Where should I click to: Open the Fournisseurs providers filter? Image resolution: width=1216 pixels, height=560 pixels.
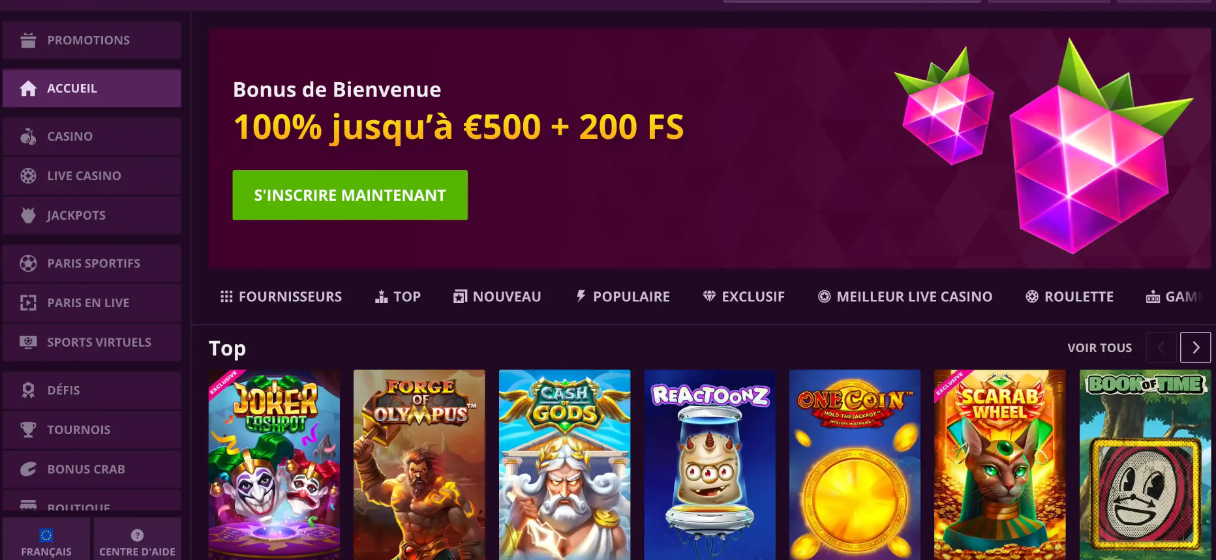[x=281, y=297]
